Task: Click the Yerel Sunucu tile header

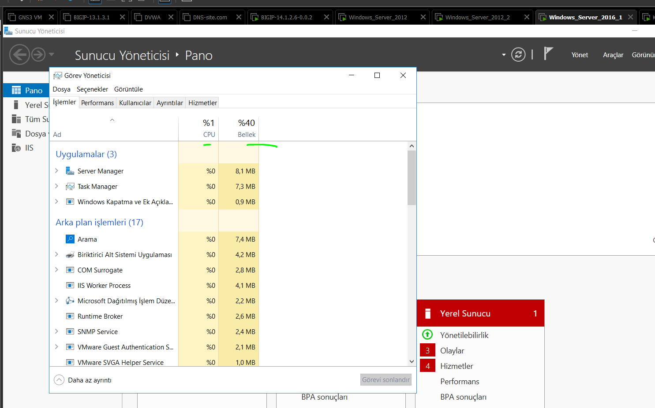Action: [x=480, y=313]
